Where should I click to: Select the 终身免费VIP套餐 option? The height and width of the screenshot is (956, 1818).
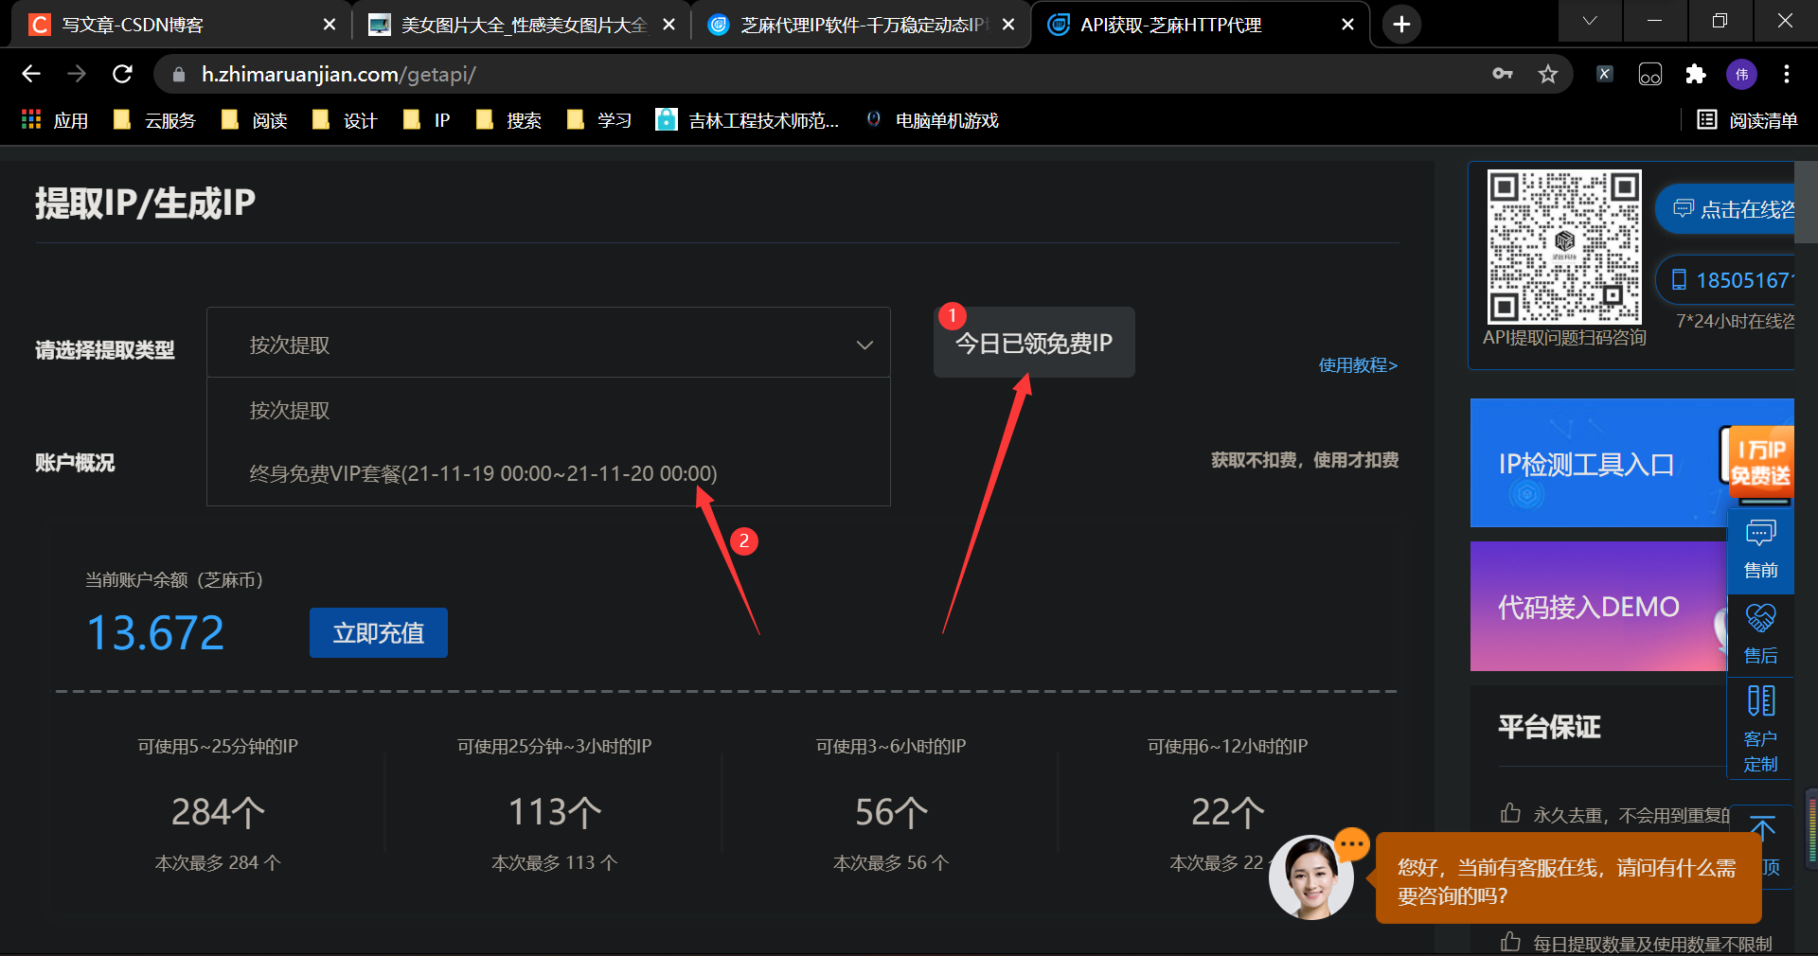coord(548,473)
